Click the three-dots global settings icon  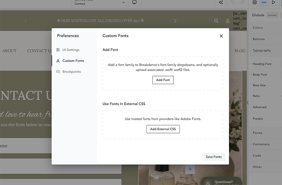[264, 3]
